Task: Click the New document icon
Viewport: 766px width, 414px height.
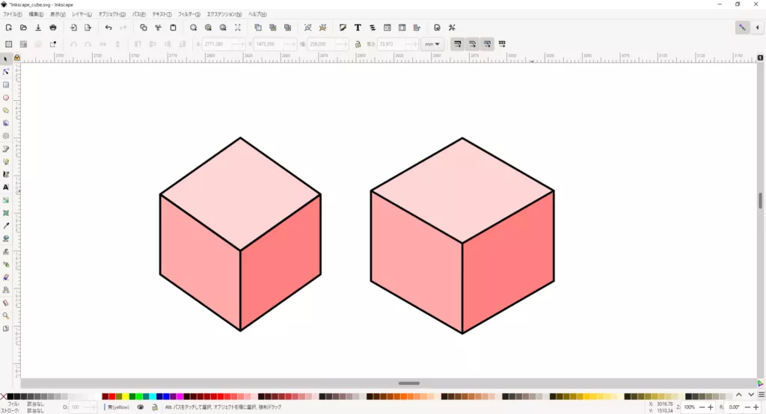Action: (x=9, y=28)
